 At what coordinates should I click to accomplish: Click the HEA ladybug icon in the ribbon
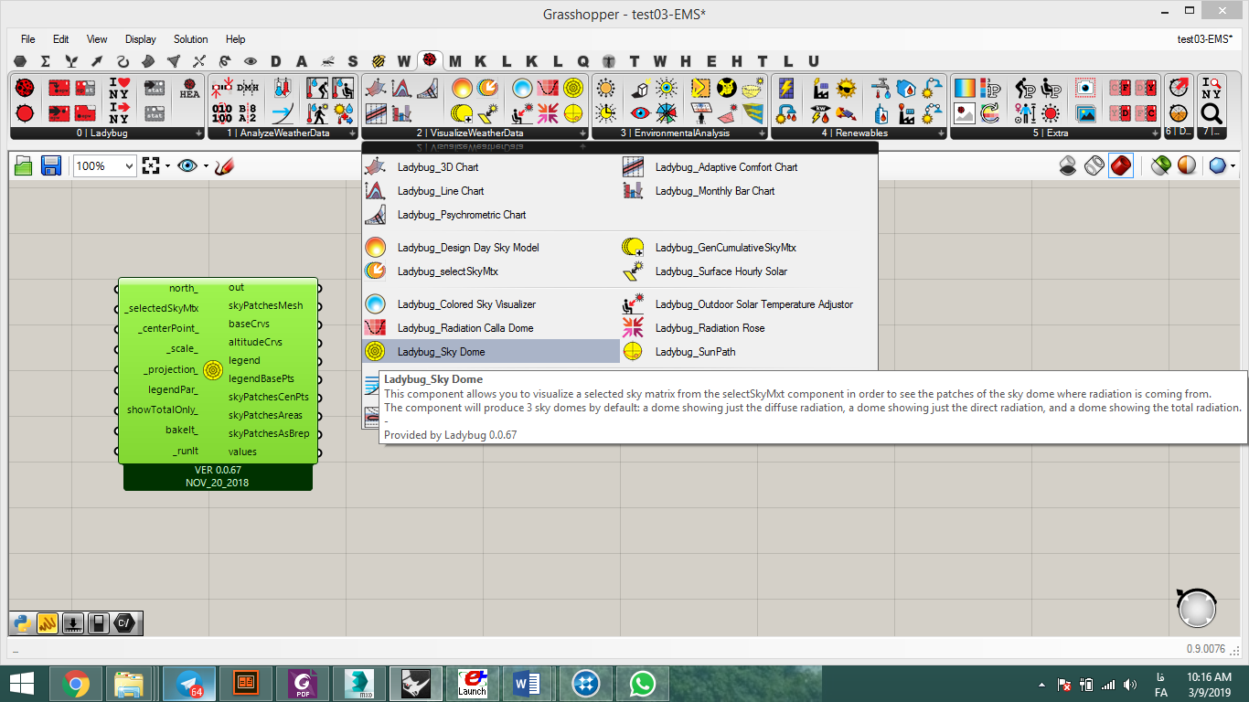click(x=189, y=88)
